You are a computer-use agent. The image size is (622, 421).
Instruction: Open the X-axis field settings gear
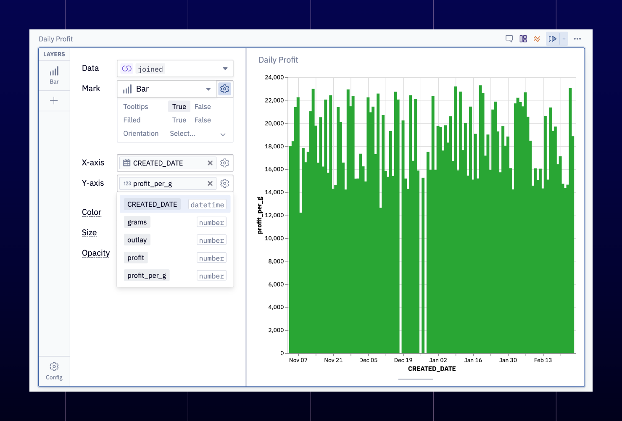pos(224,163)
